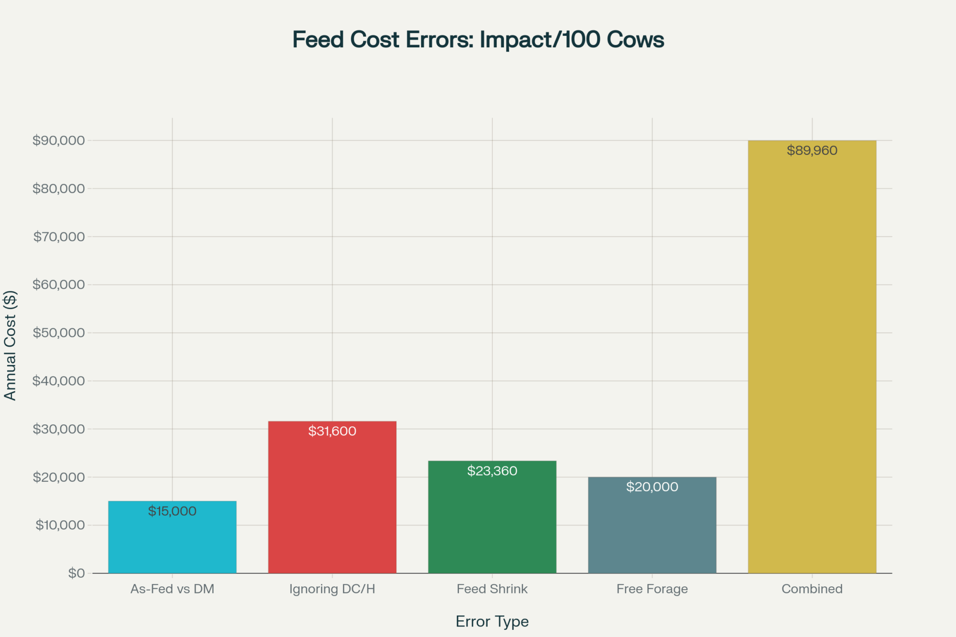
Task: Click the Error Type axis title
Action: pyautogui.click(x=492, y=621)
